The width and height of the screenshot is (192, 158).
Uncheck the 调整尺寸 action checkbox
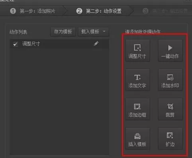(x=16, y=44)
